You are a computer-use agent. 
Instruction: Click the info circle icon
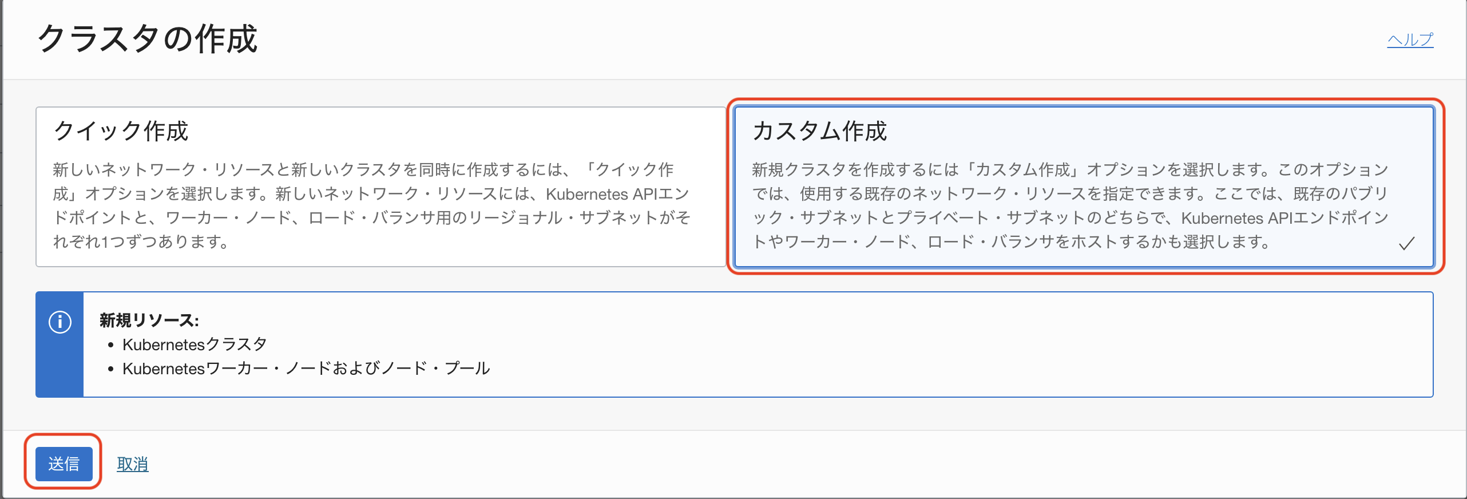pos(60,322)
